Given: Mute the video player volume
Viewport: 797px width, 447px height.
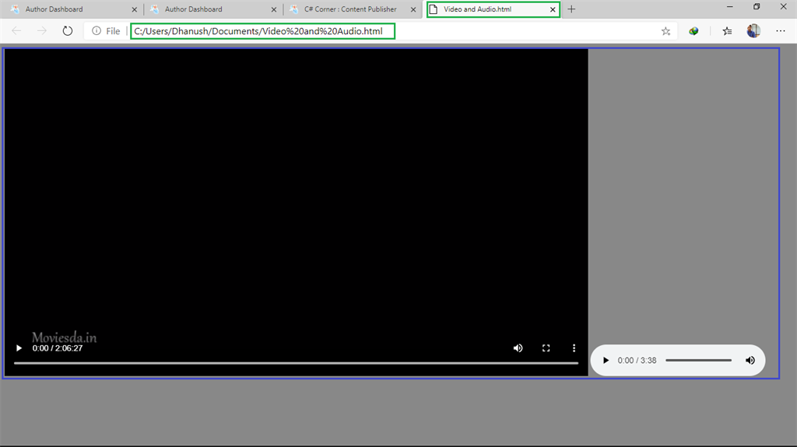Looking at the screenshot, I should 518,348.
